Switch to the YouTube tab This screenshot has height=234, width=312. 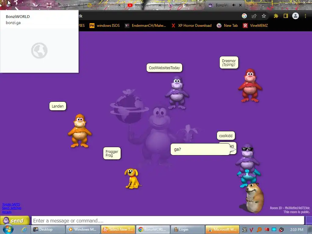[x=142, y=5]
